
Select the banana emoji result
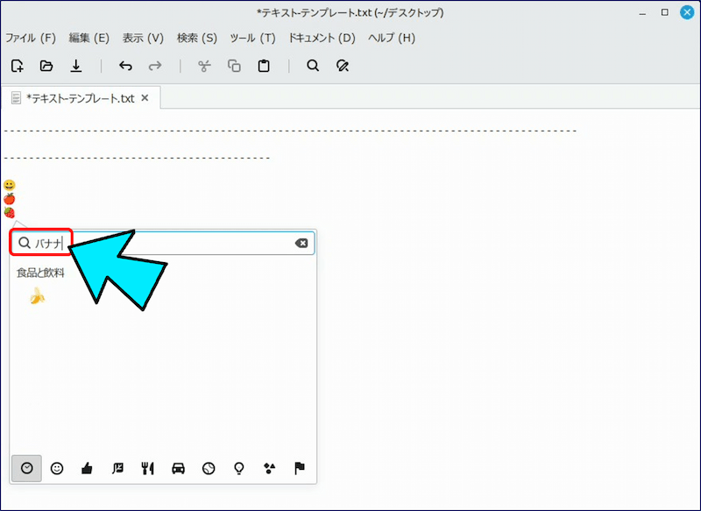click(x=37, y=296)
